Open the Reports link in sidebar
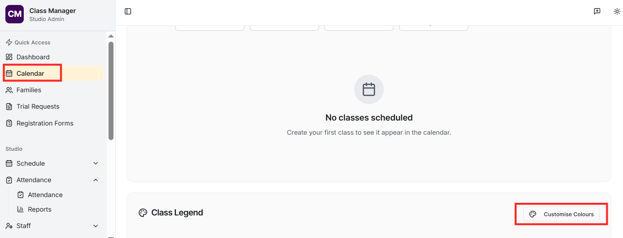The width and height of the screenshot is (623, 238). (39, 209)
